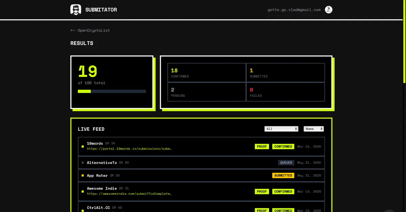This screenshot has height=212, width=406.
Task: Open the 10words portal submission link
Action: pyautogui.click(x=129, y=149)
